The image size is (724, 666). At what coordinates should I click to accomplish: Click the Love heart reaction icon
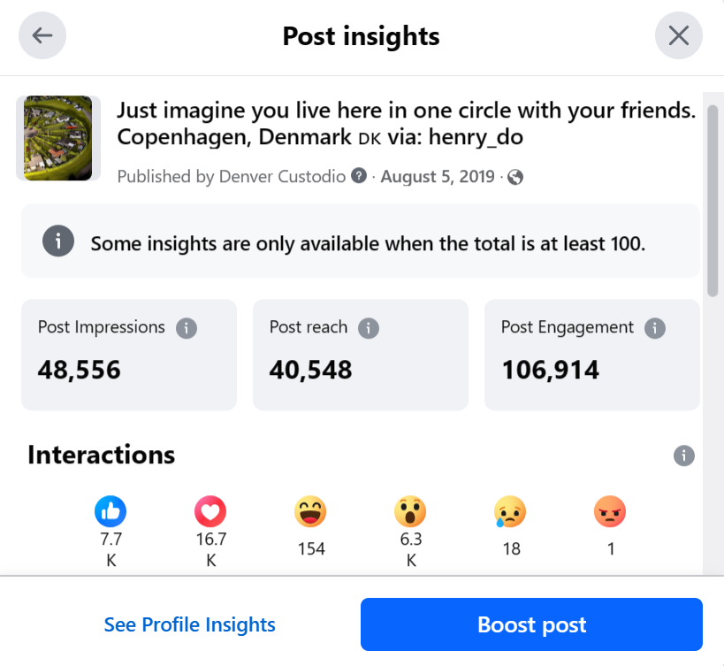210,510
